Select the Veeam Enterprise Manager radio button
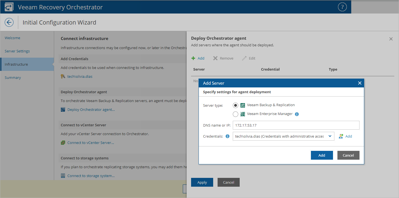The width and height of the screenshot is (399, 198). (x=236, y=114)
